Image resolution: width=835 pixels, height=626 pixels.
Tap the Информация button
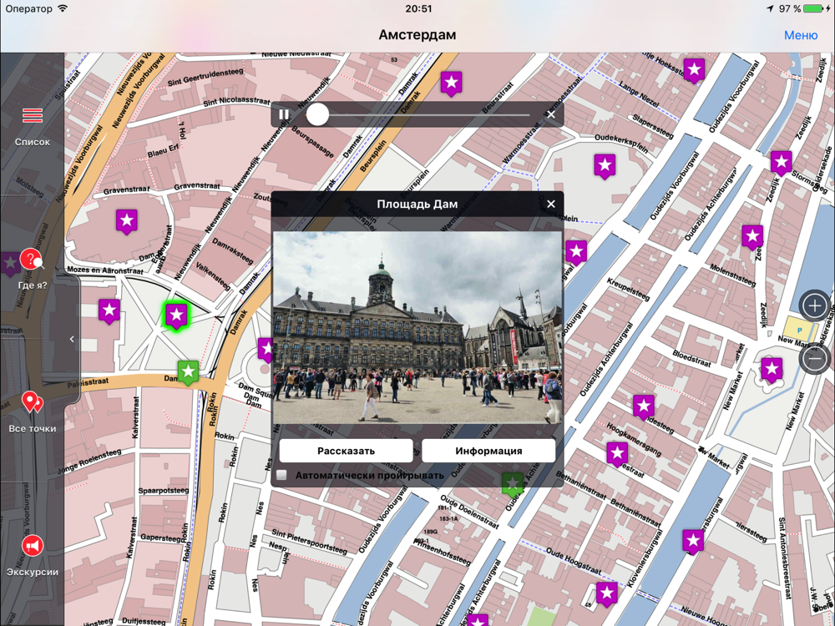pyautogui.click(x=488, y=451)
